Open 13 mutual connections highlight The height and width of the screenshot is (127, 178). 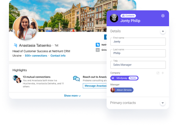pos(37,77)
